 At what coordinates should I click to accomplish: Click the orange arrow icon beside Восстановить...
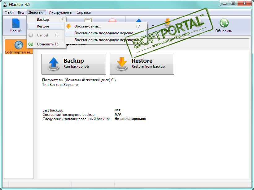coord(68,26)
